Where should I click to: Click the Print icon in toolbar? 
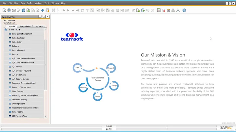point(9,10)
